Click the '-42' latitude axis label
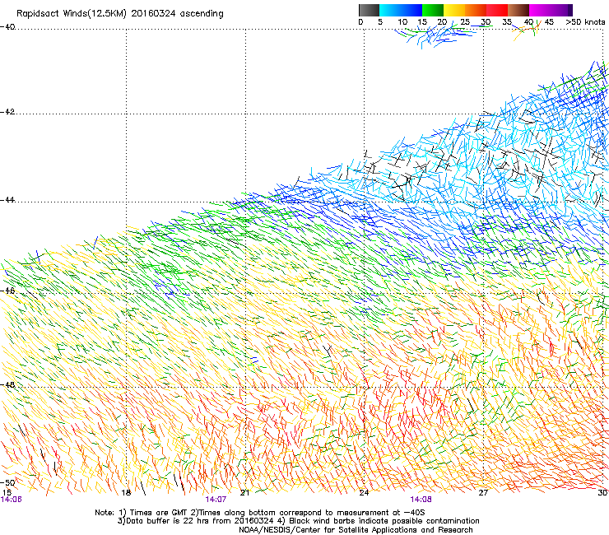Viewport: 609px width, 535px height. (7, 112)
